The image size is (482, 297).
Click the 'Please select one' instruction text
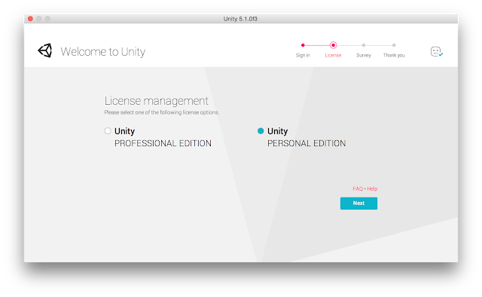click(162, 112)
